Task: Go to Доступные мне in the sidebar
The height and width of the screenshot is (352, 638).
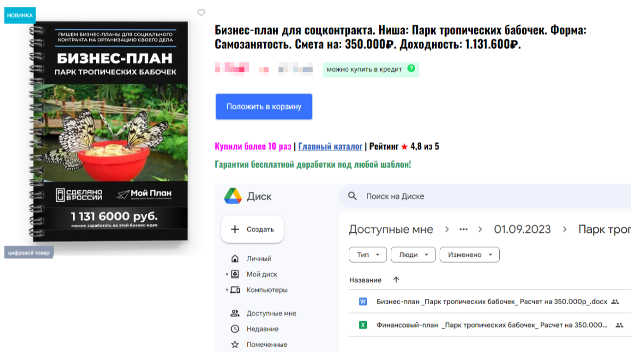Action: pos(271,314)
